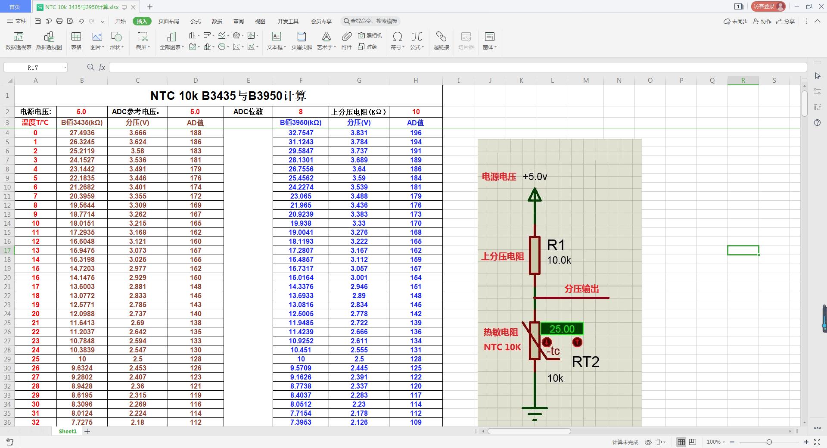Switch to the 开发工具 developer tab
The height and width of the screenshot is (448, 827).
[288, 21]
